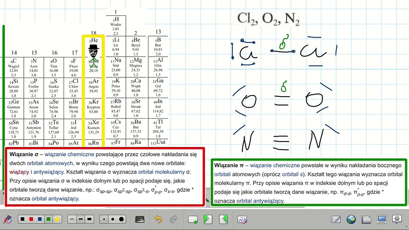Click the Bromine 'Brom' cell
This screenshot has width=409, height=230.
(x=73, y=108)
